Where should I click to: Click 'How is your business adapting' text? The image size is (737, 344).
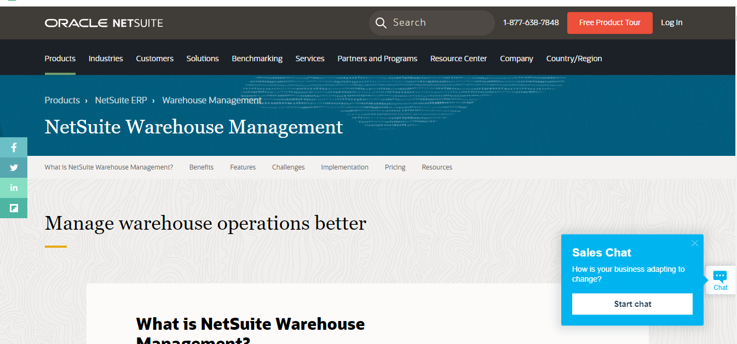(x=629, y=274)
